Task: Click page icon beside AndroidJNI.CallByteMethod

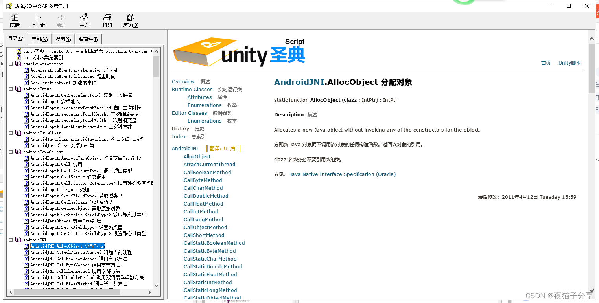Action: (x=27, y=265)
